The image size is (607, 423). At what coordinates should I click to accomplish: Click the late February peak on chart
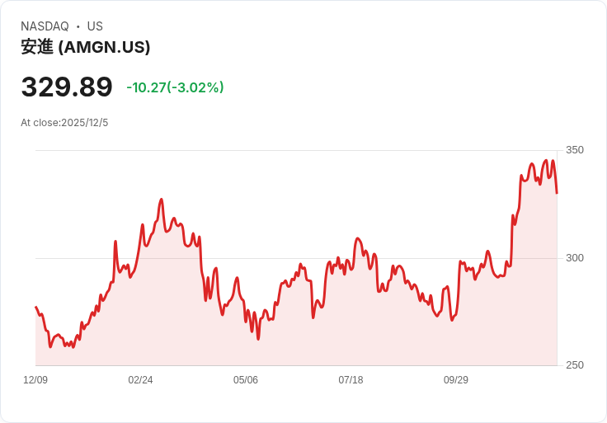tap(162, 200)
